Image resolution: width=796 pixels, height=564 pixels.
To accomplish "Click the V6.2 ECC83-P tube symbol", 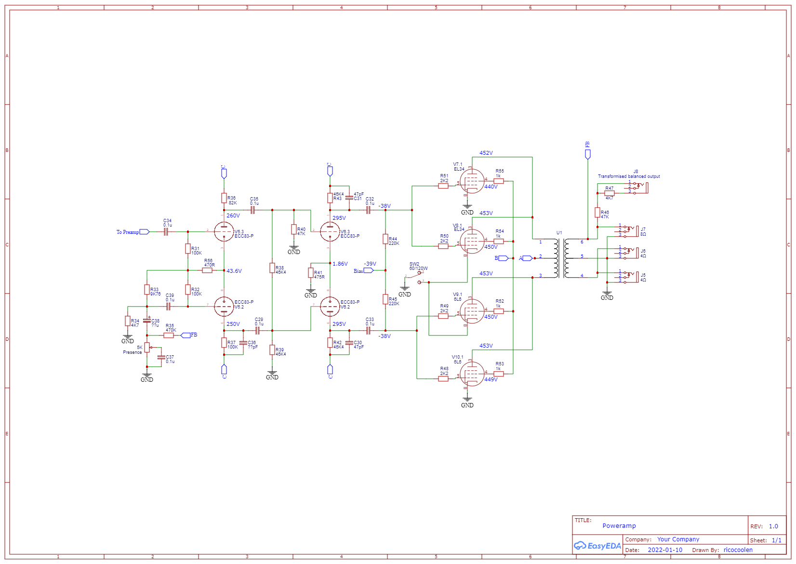I will tap(330, 306).
